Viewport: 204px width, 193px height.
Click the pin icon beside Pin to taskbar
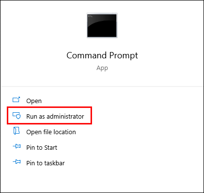[x=17, y=162]
